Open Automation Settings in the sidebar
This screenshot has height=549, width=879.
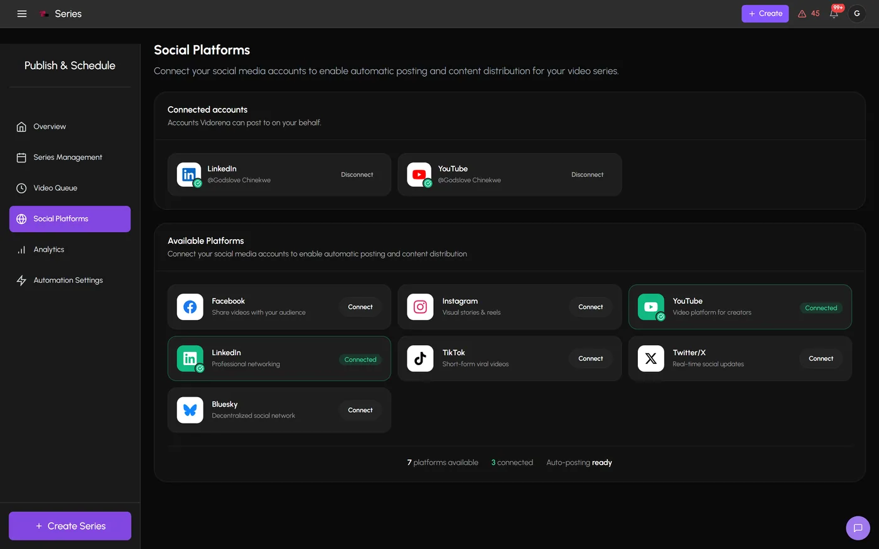[x=70, y=280]
